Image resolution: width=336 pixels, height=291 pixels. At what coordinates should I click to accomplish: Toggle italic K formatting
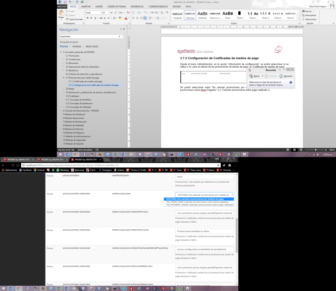point(91,18)
